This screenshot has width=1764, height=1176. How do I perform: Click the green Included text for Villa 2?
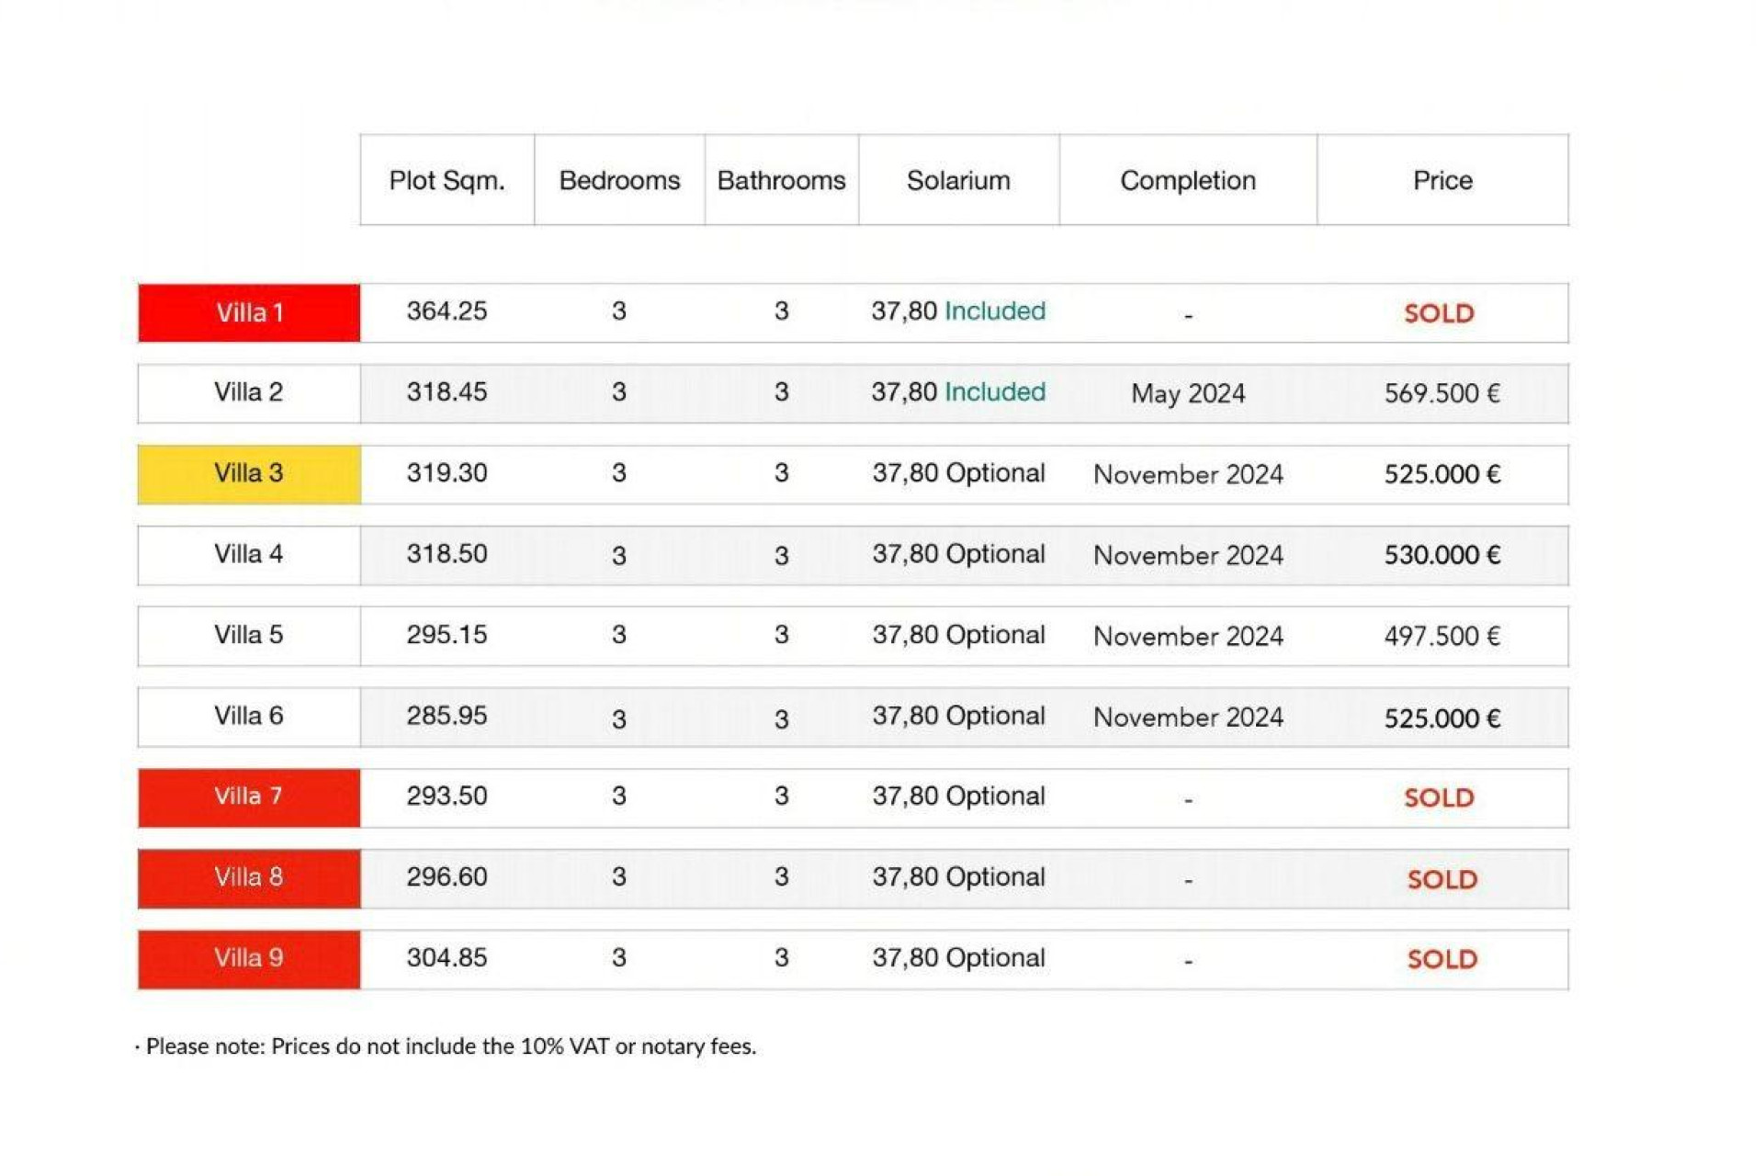point(995,392)
